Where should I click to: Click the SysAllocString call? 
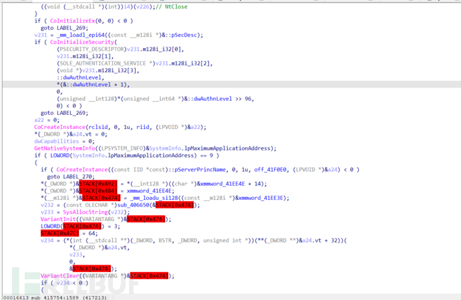pos(86,212)
